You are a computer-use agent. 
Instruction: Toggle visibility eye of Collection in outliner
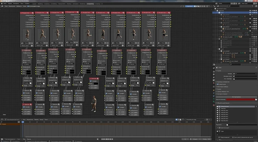(x=252, y=10)
